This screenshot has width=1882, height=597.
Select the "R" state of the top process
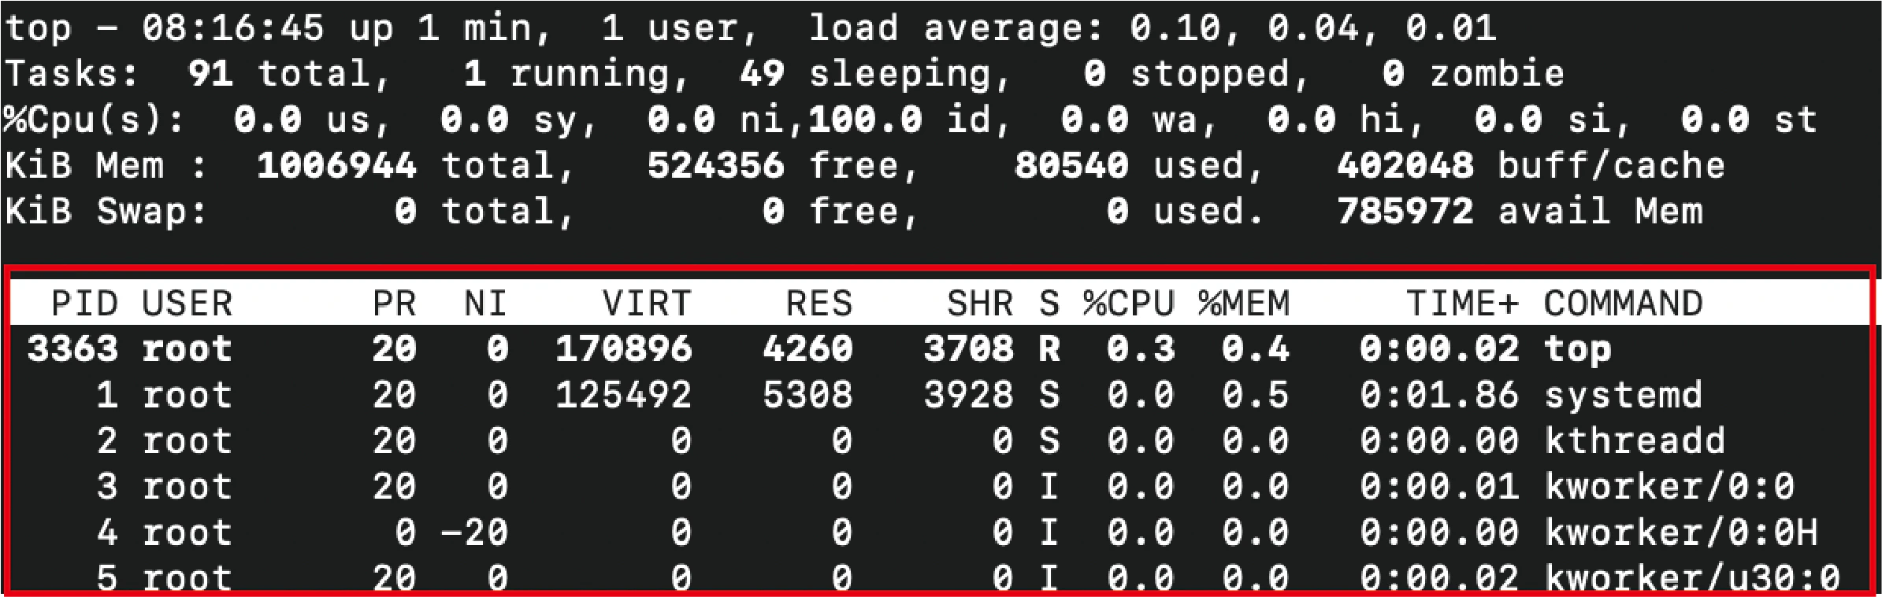click(1049, 348)
